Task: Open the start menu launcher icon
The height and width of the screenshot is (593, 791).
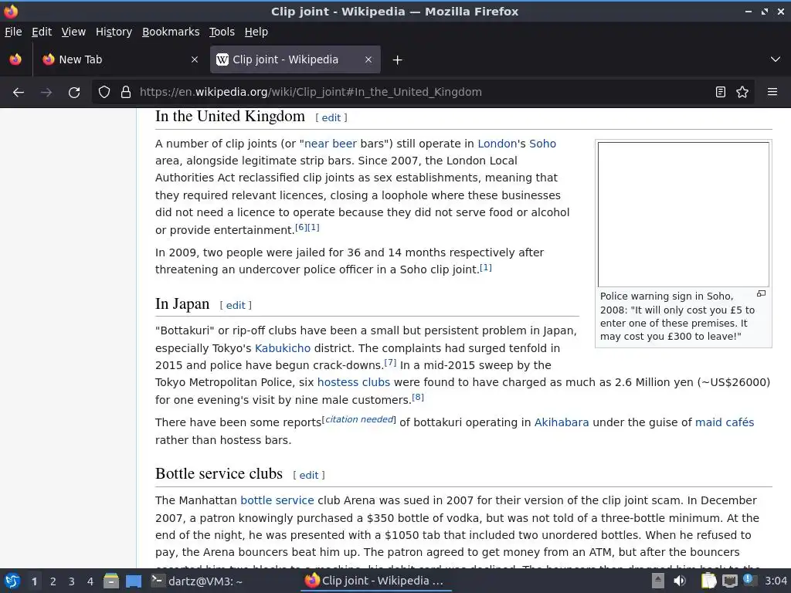Action: 12,581
